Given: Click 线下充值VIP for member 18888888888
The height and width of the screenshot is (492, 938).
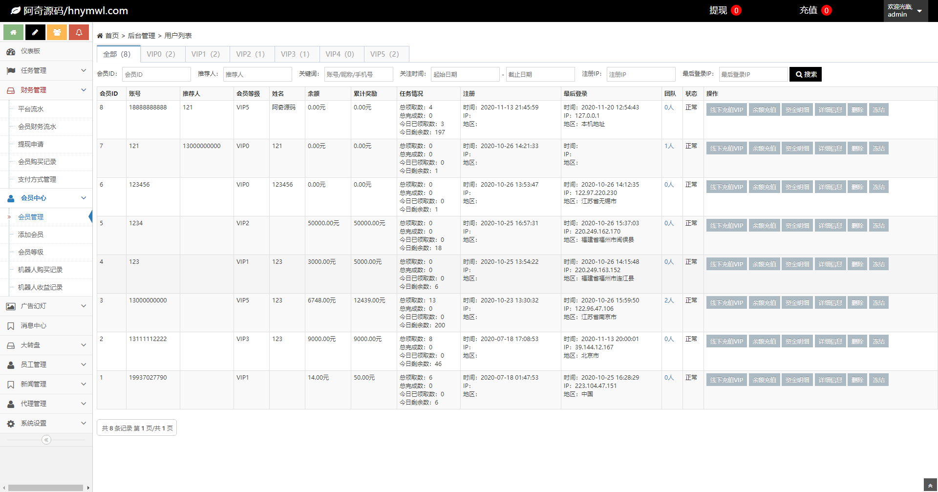Looking at the screenshot, I should 726,109.
